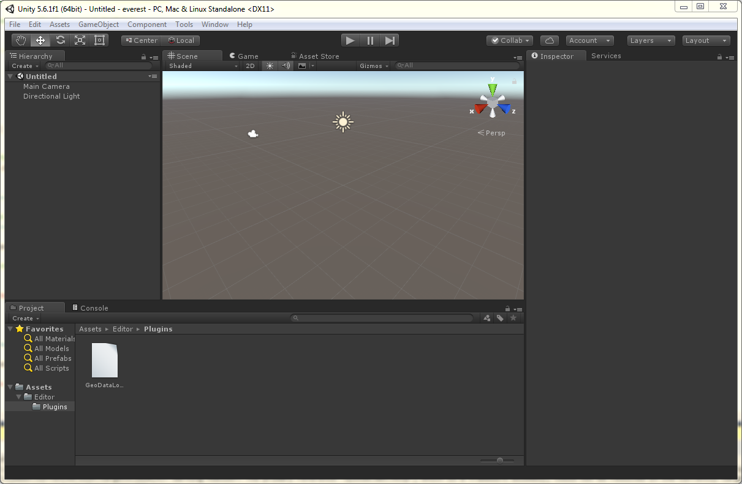This screenshot has height=484, width=742.
Task: Click Assets in the breadcrumb path
Action: [x=90, y=329]
